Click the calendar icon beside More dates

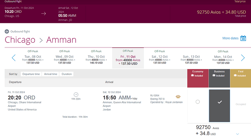click(243, 38)
